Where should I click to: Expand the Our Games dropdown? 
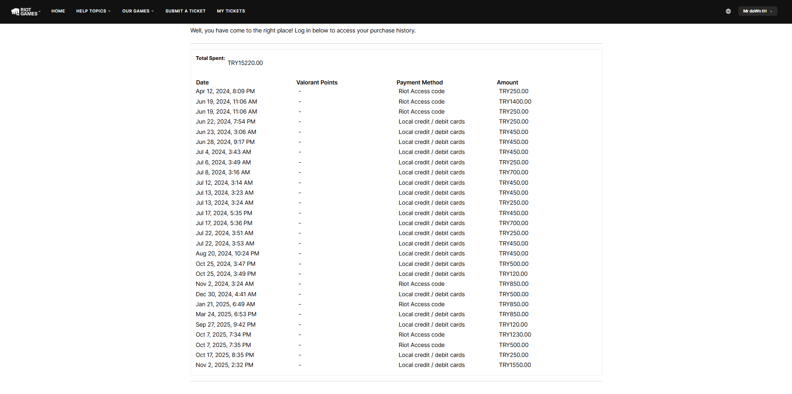[x=138, y=11]
